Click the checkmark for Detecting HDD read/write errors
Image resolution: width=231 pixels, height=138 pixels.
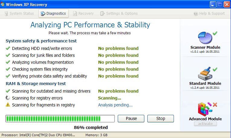pos(8,48)
